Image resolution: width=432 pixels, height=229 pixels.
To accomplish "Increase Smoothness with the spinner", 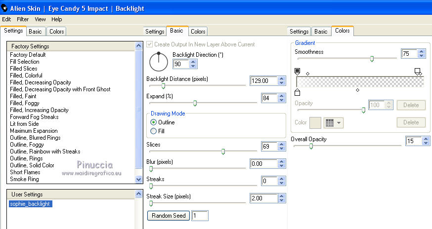I will [x=421, y=51].
